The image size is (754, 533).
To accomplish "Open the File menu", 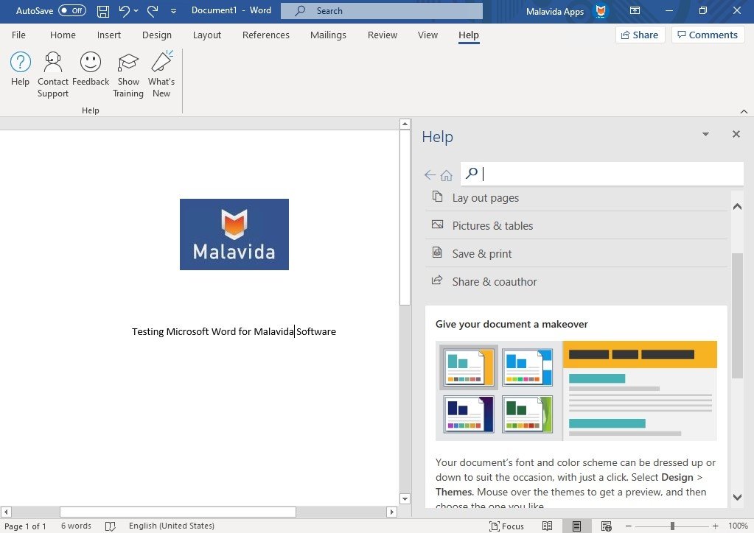I will coord(18,35).
